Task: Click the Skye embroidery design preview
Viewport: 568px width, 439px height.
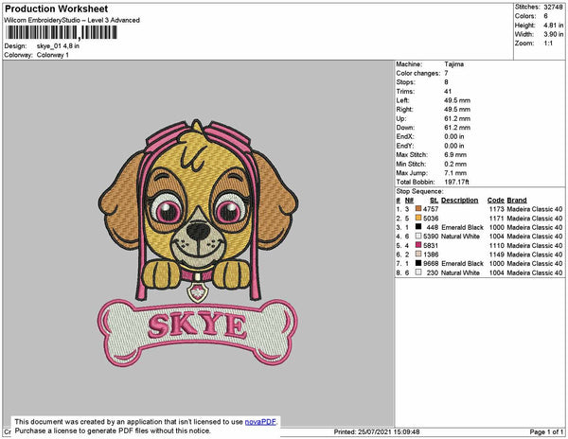Action: (198, 242)
